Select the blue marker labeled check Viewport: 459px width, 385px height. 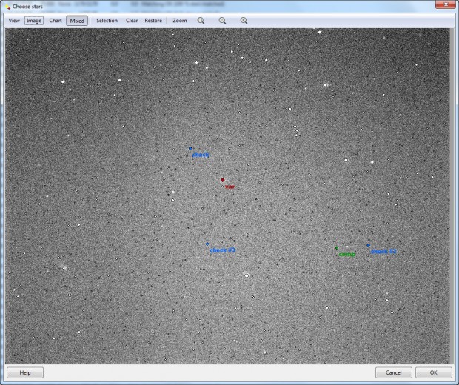coord(190,149)
